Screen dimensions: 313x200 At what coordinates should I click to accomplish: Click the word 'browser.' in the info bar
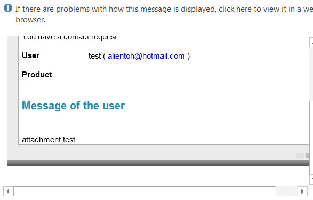[x=30, y=20]
